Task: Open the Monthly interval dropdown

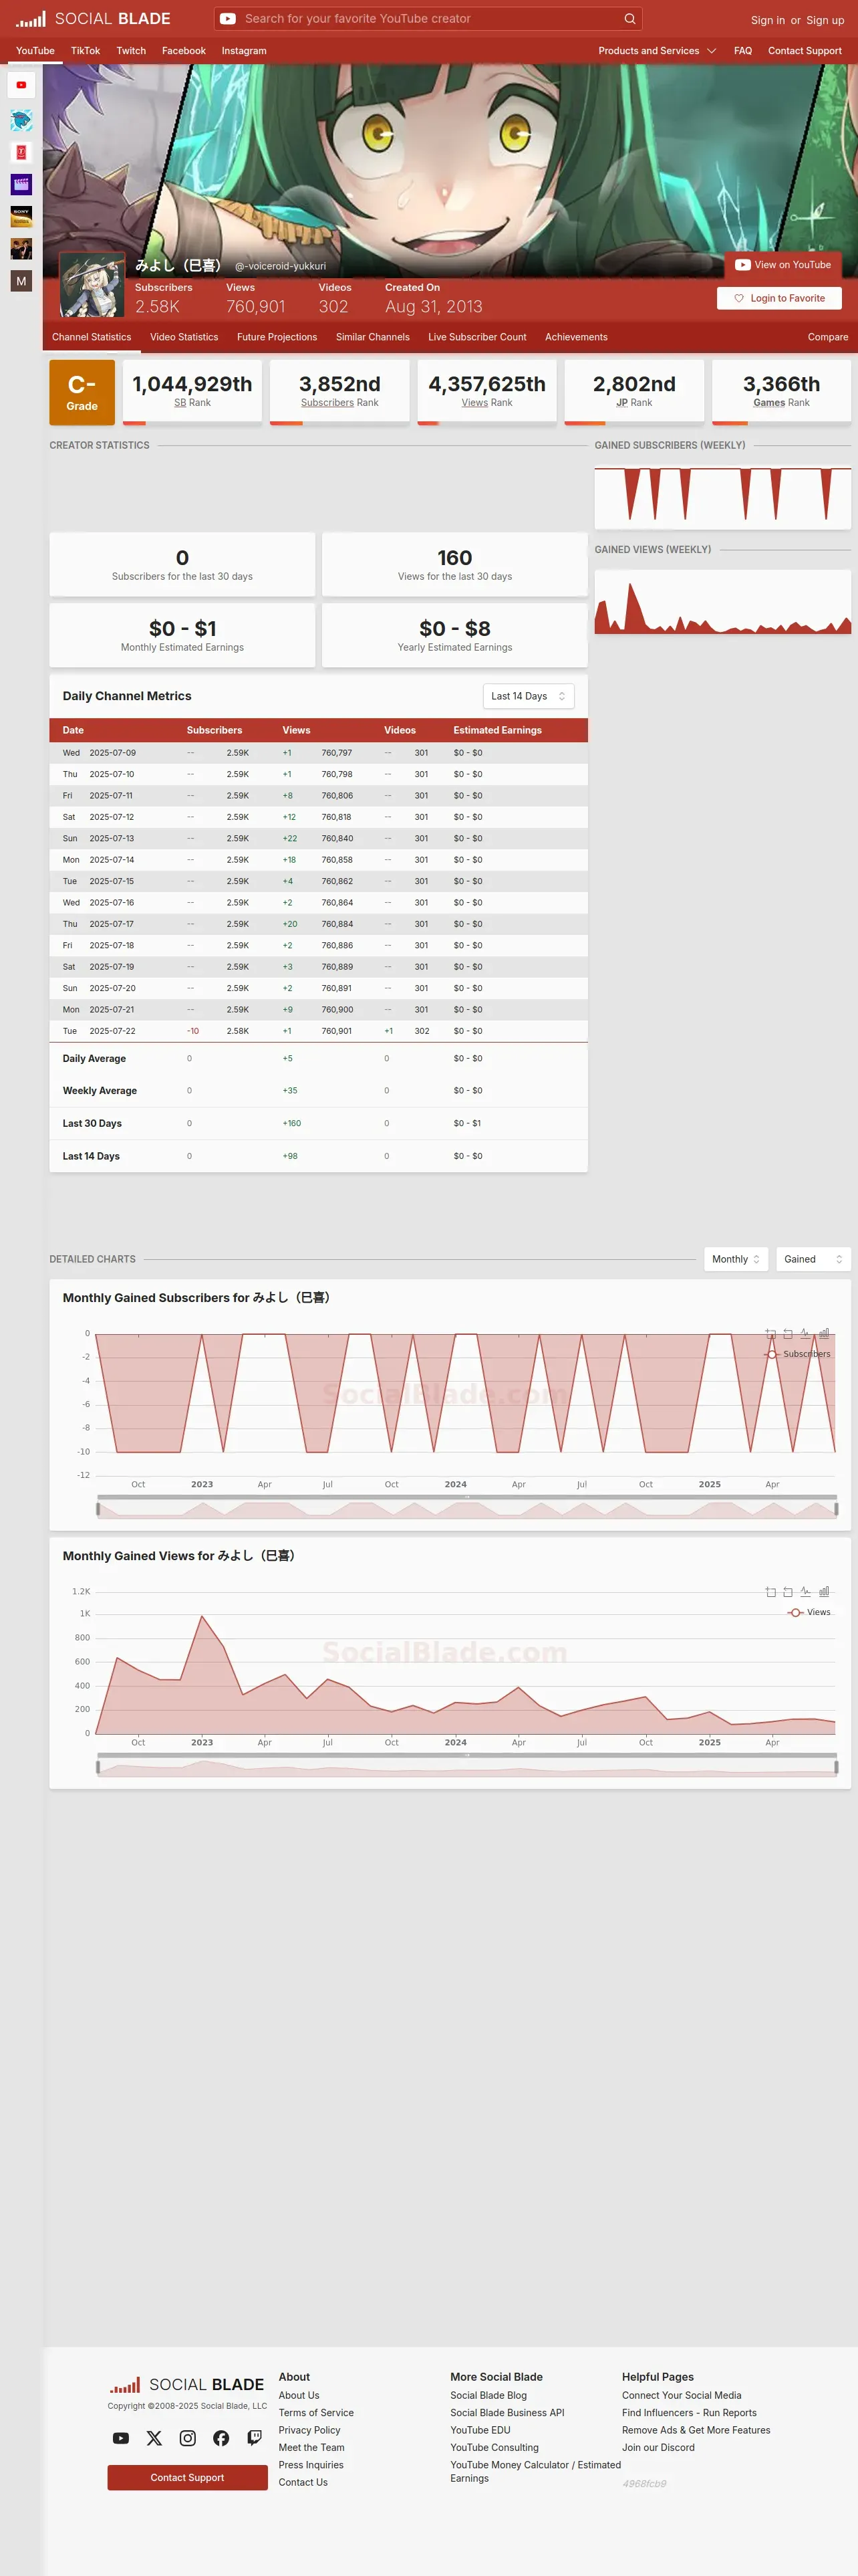Action: pos(736,1259)
